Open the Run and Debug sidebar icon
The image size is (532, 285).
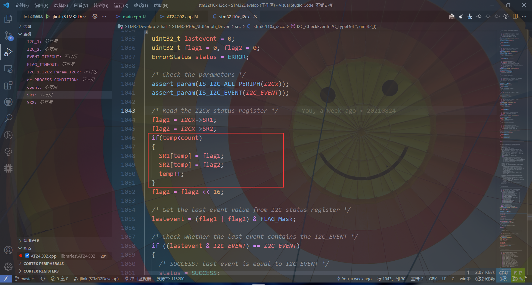pos(8,52)
